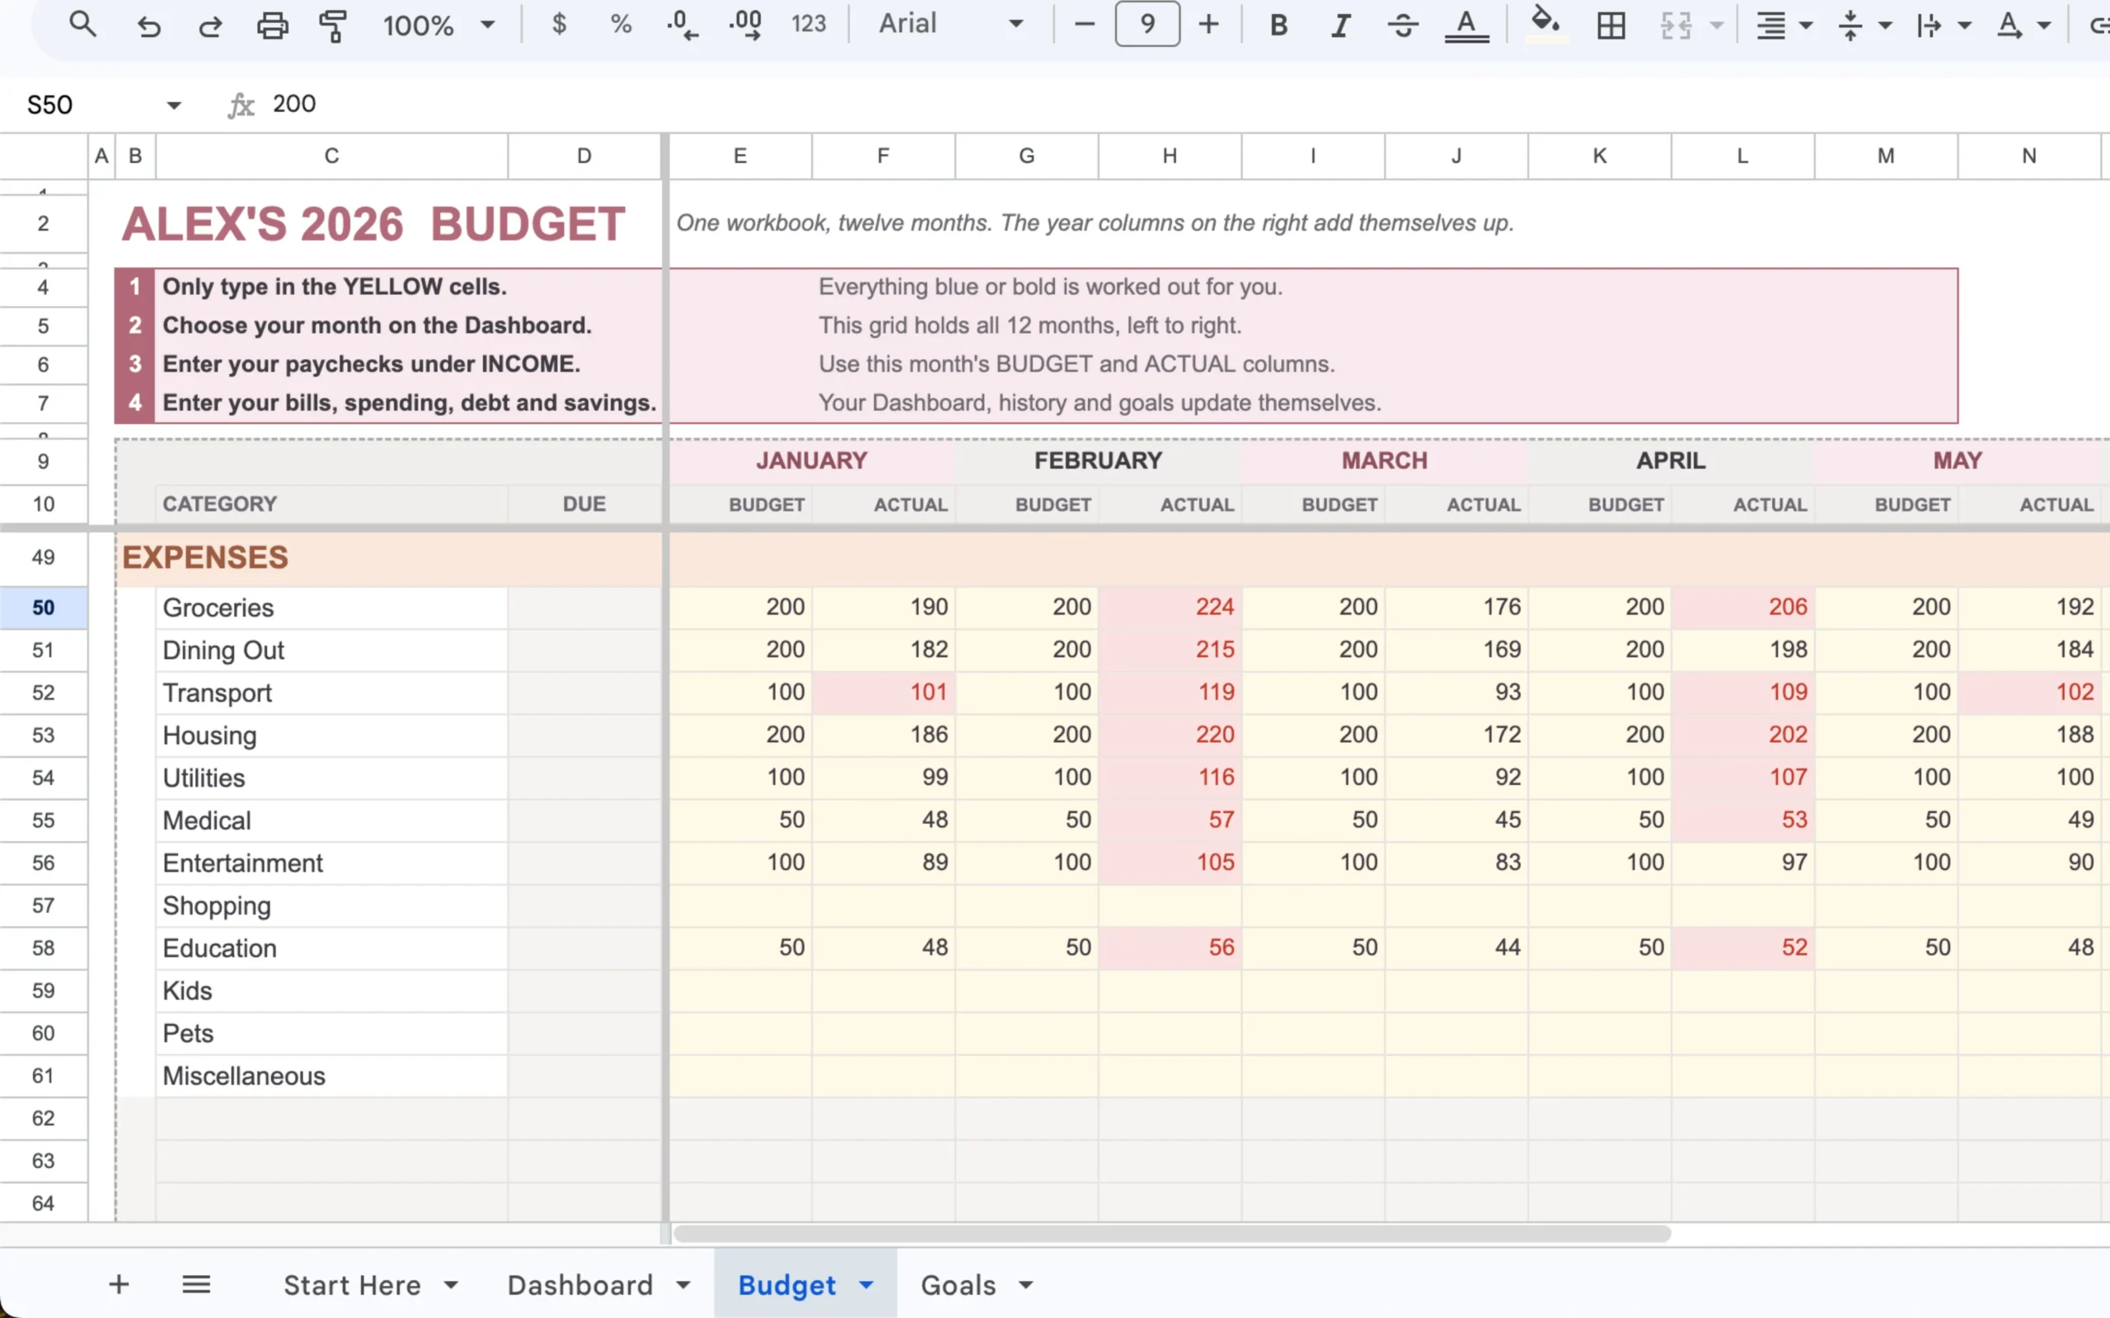
Task: Click February actual Education value 56
Action: pos(1170,947)
